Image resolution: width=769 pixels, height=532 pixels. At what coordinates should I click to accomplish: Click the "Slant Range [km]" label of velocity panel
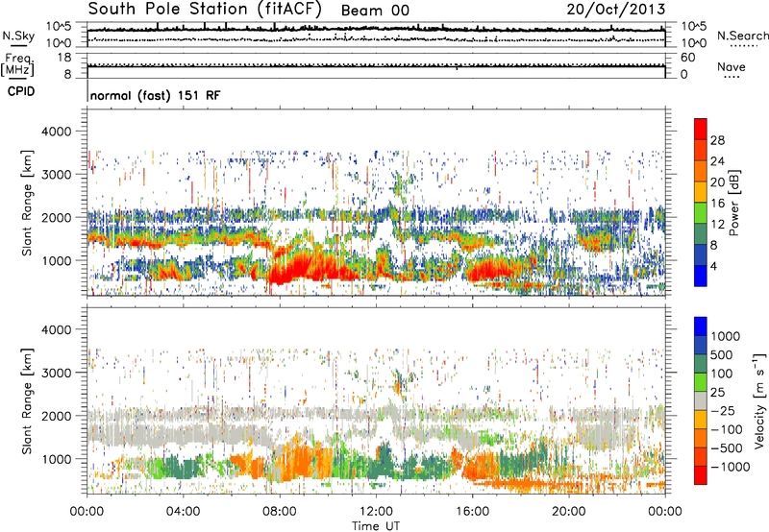[27, 400]
